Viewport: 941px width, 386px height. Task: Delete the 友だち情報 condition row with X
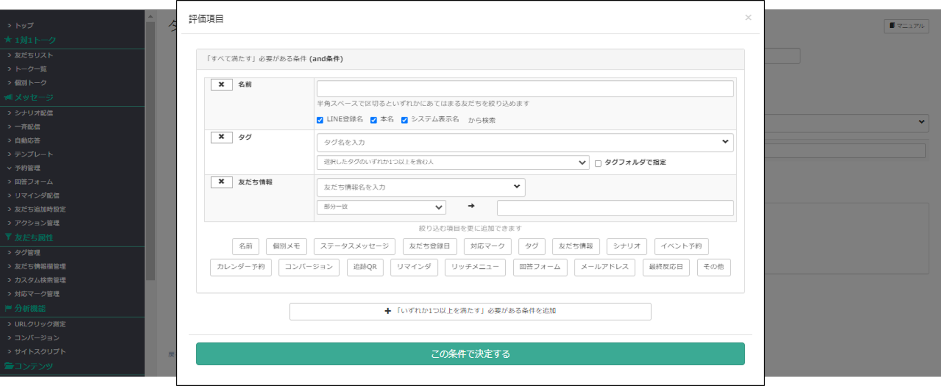tap(221, 182)
